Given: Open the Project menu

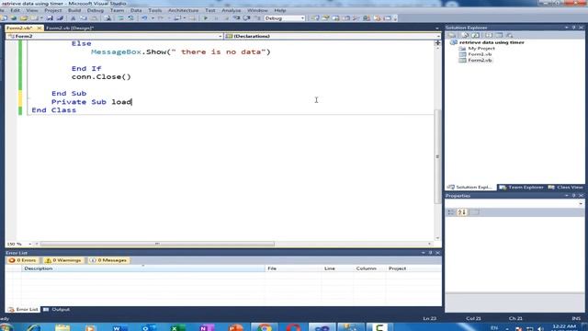Looking at the screenshot, I should click(x=53, y=10).
